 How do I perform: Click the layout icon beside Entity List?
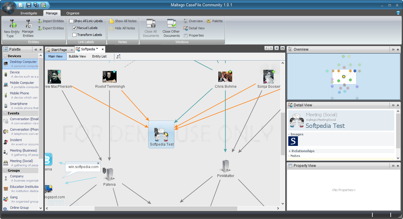pyautogui.click(x=119, y=56)
